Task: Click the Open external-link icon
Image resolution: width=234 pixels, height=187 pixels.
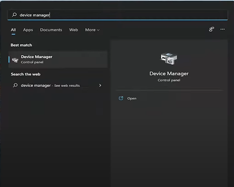Action: (x=121, y=98)
